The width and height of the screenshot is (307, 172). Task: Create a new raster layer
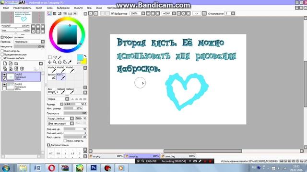tap(5, 64)
